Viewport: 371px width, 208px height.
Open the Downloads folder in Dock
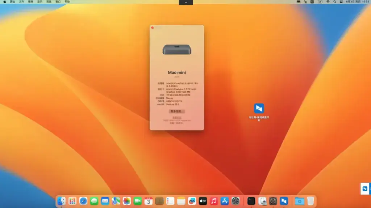tap(300, 201)
